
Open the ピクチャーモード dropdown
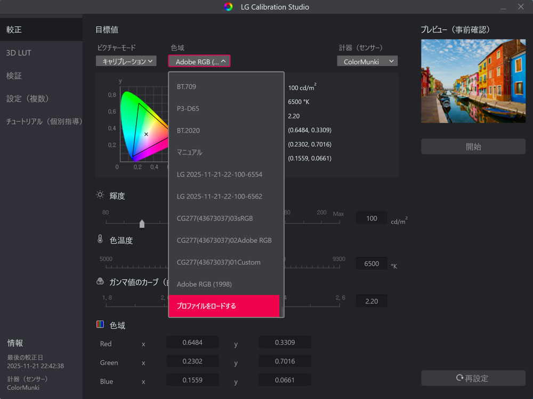126,61
